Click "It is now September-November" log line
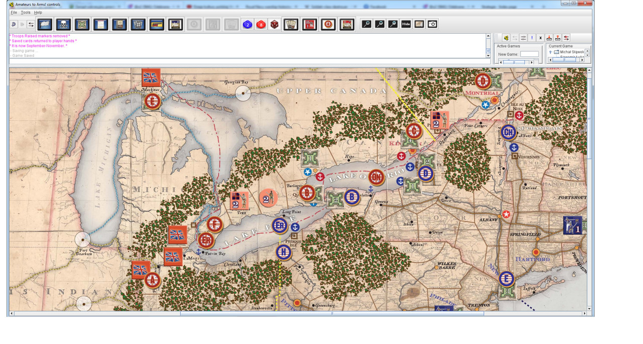The height and width of the screenshot is (344, 643). point(38,46)
